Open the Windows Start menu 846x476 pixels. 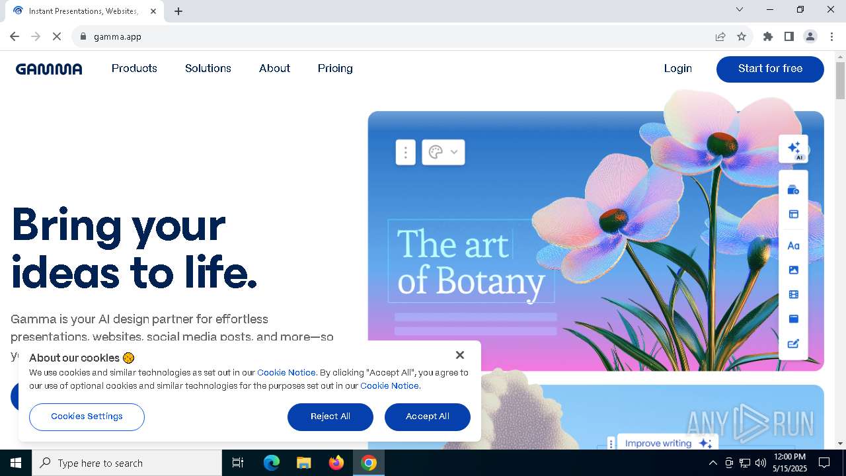coord(16,463)
